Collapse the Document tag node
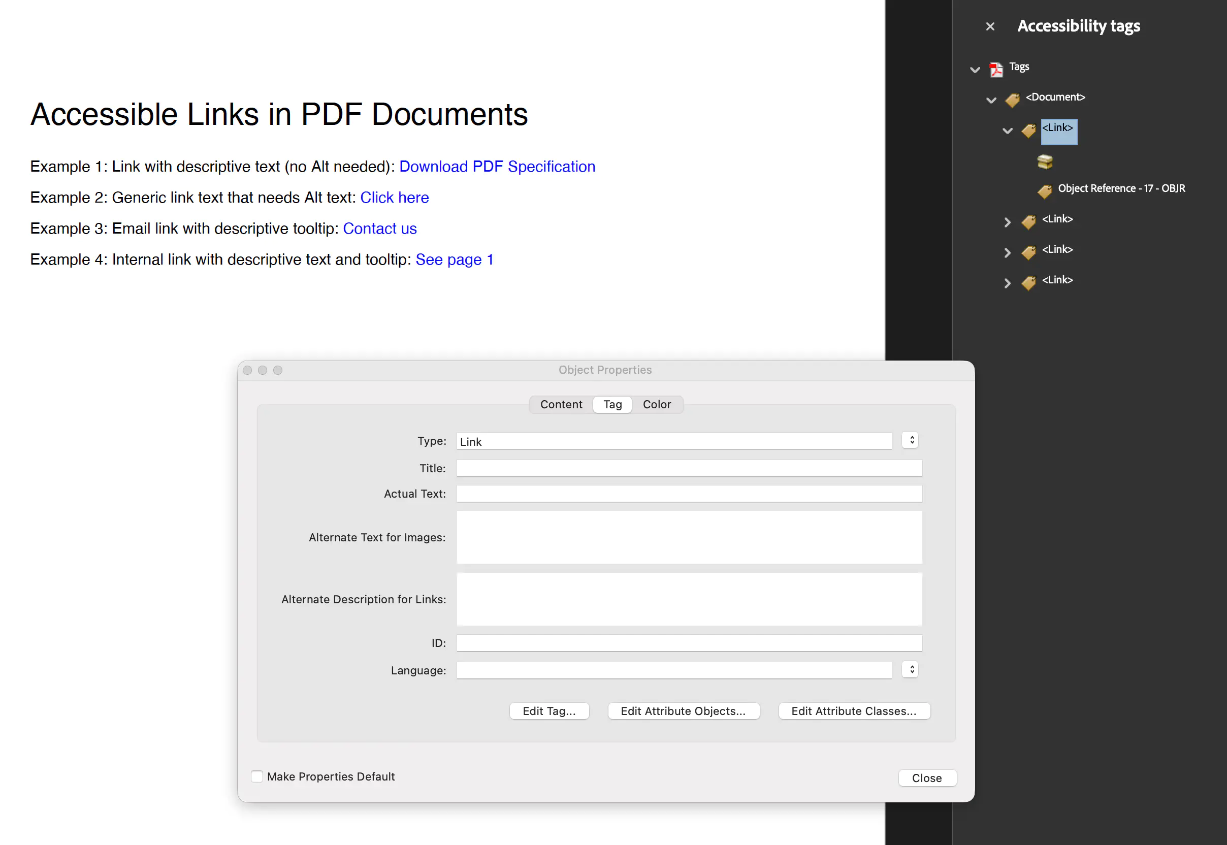Viewport: 1227px width, 845px height. point(991,100)
